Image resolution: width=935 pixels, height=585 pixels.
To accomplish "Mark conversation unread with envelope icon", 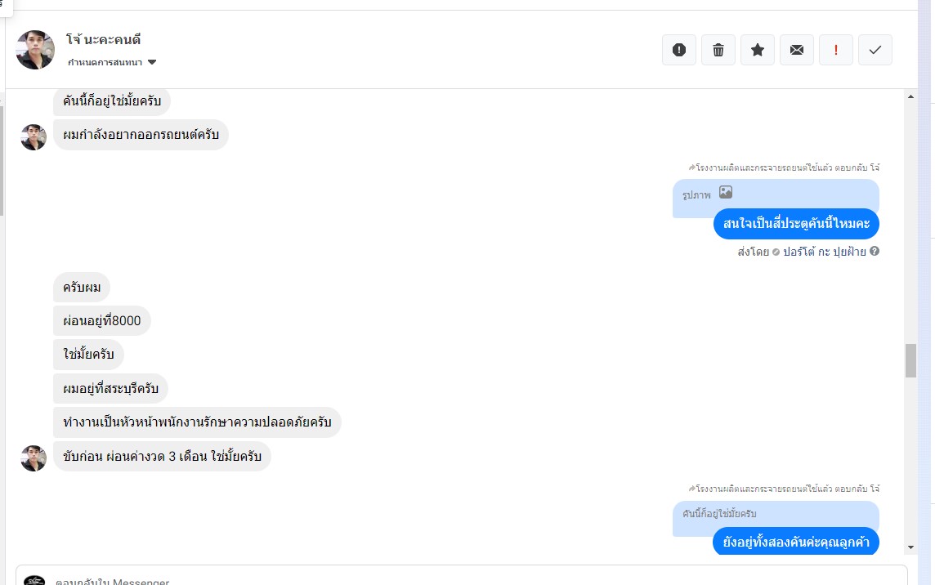I will (797, 50).
